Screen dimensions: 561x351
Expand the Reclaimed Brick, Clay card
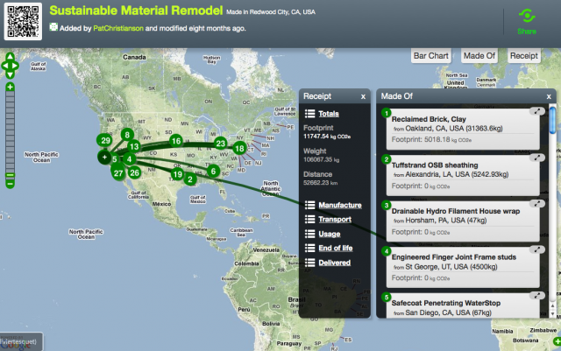[x=536, y=112]
